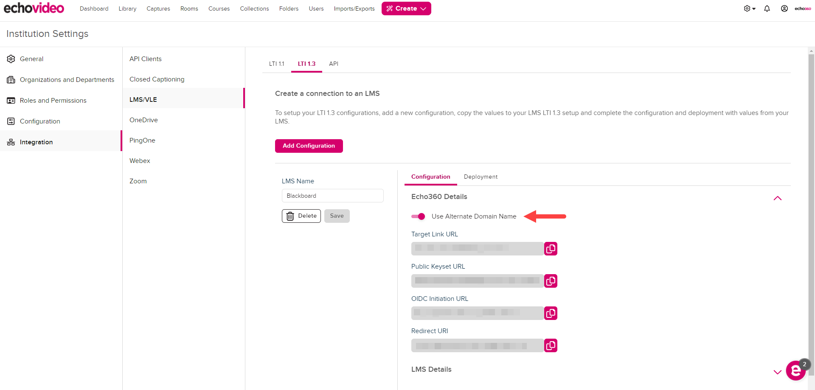The image size is (815, 390).
Task: Click the Save button
Action: coord(337,216)
